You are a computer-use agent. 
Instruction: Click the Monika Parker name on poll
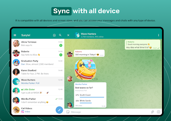click(x=81, y=84)
